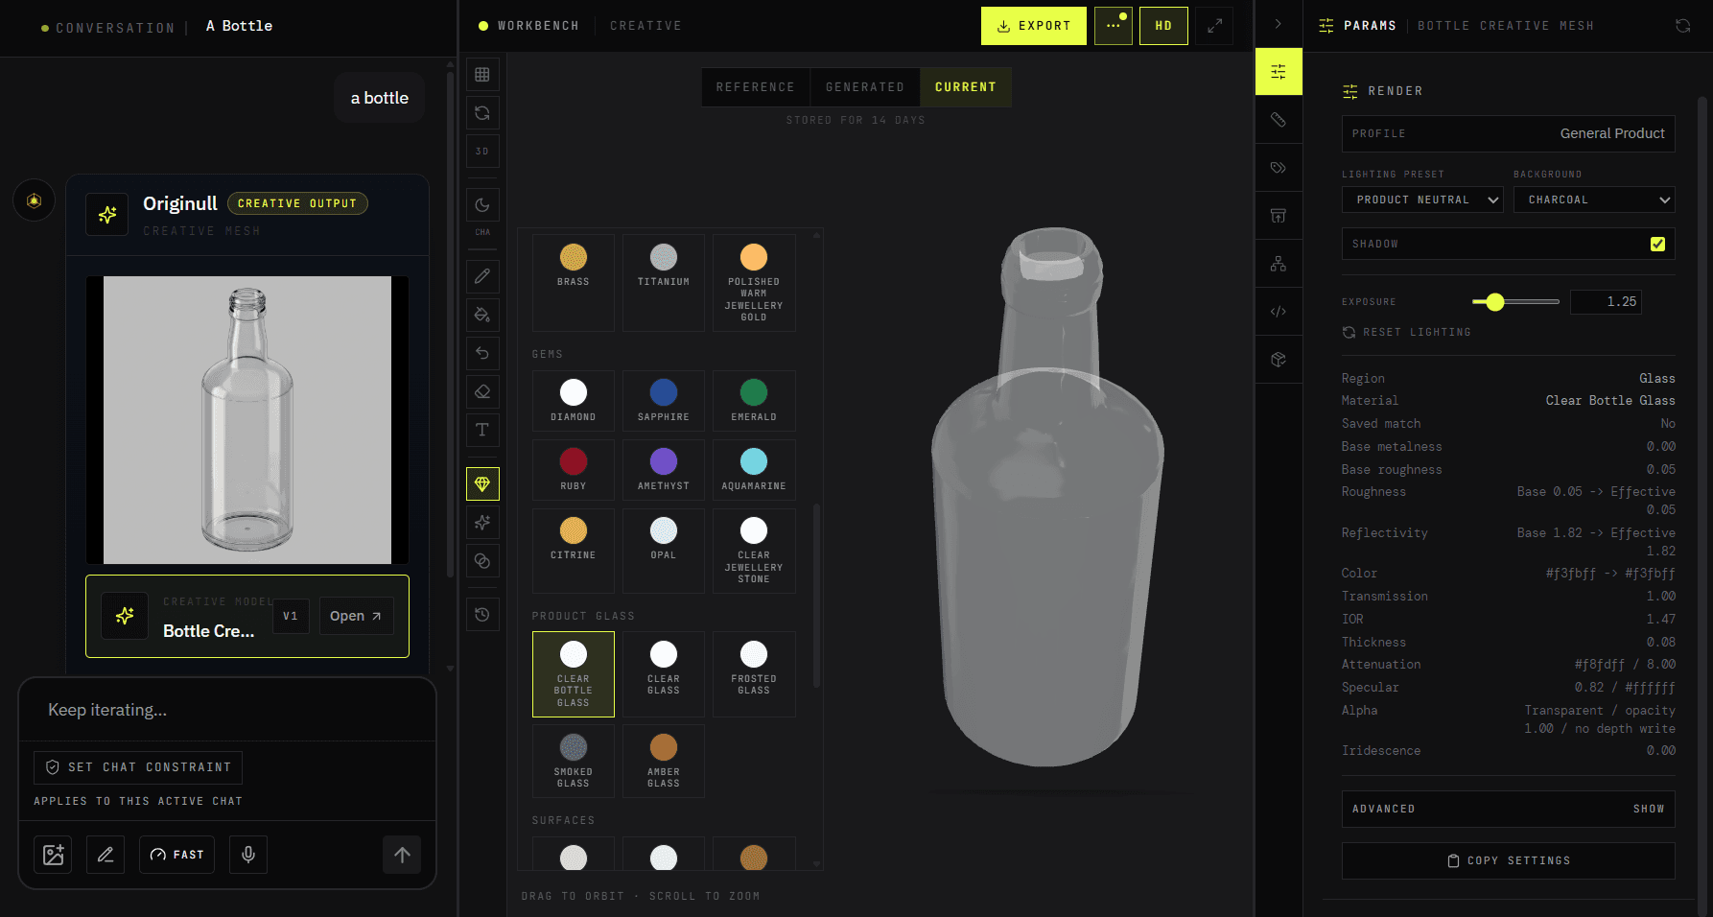
Task: Click the refresh icon in params header
Action: [1682, 26]
